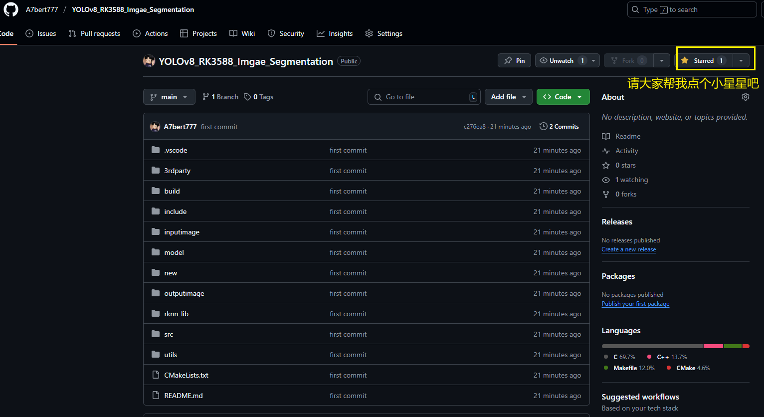Open About settings gear icon
The height and width of the screenshot is (417, 764).
(745, 97)
